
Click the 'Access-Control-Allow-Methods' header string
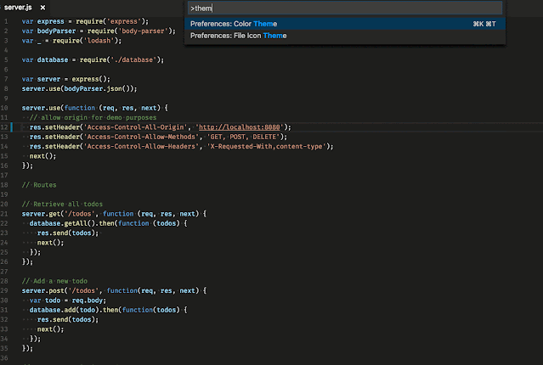[142, 137]
